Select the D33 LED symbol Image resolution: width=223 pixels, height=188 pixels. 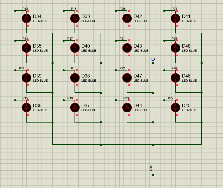(75, 18)
